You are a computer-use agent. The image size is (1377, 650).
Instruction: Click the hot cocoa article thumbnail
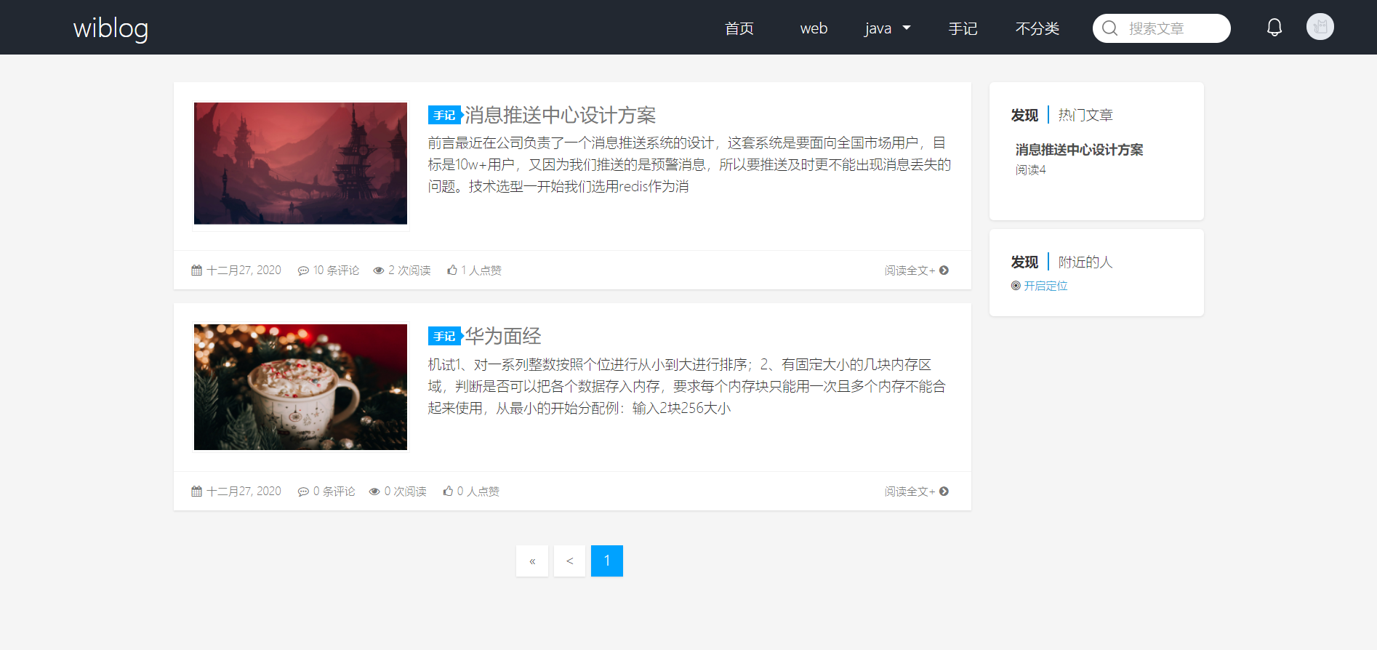tap(300, 387)
